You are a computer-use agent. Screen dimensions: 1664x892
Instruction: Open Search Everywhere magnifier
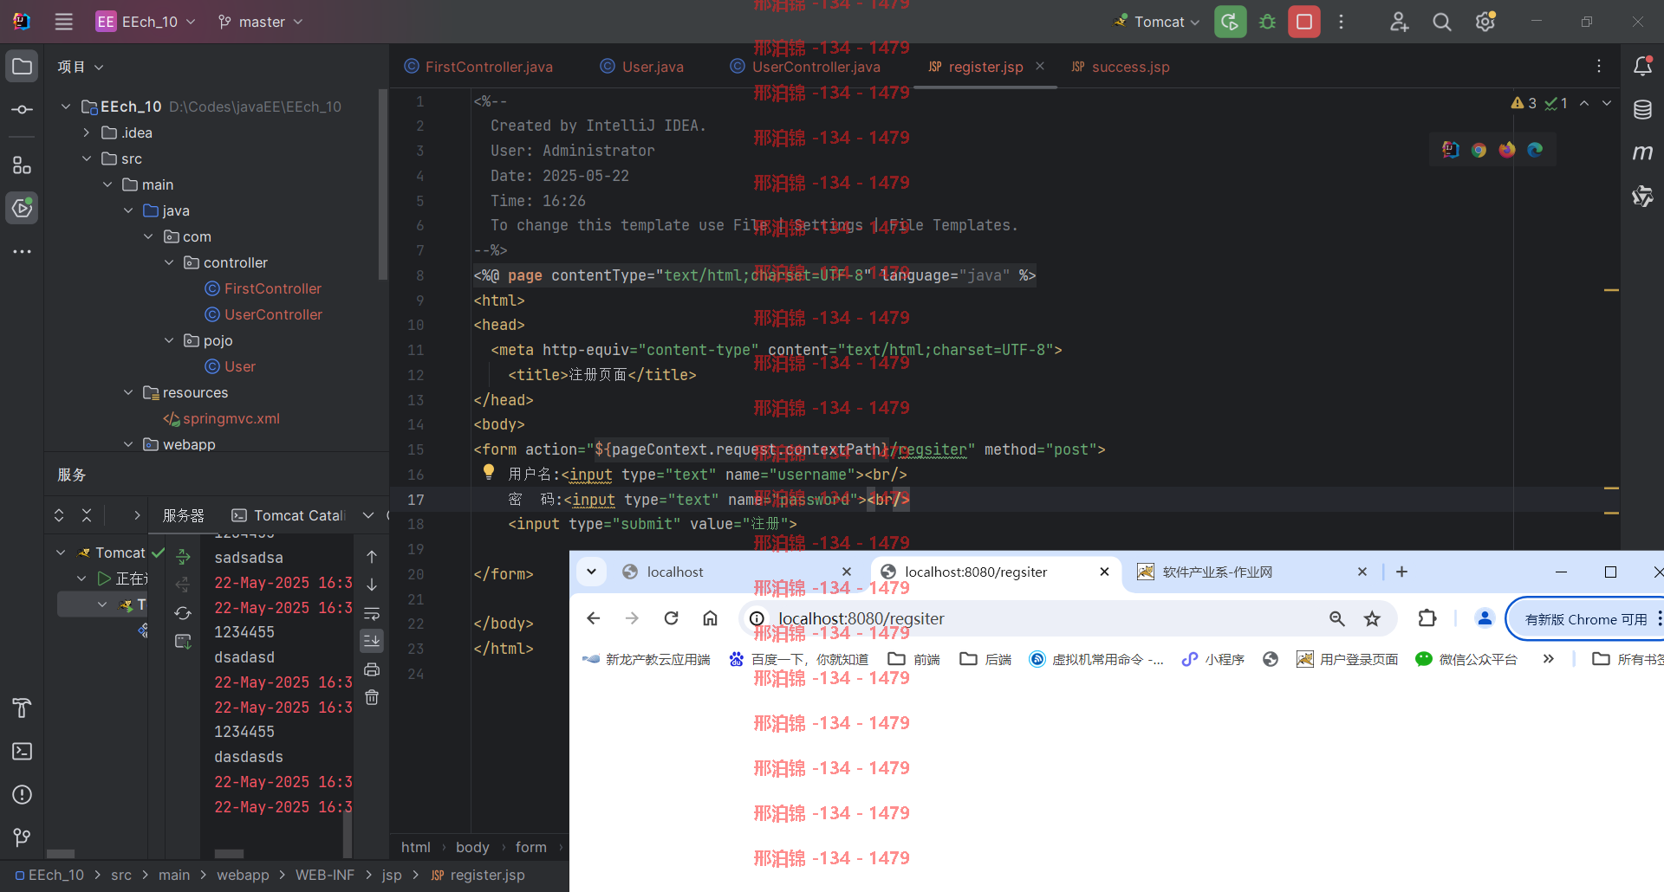tap(1442, 22)
